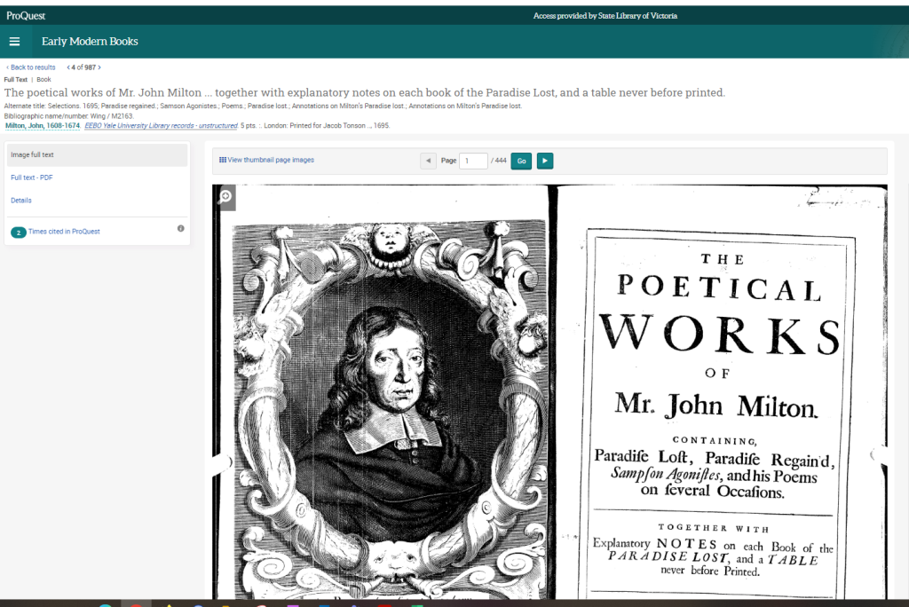
Task: Select the Image full text tab
Action: (x=32, y=155)
